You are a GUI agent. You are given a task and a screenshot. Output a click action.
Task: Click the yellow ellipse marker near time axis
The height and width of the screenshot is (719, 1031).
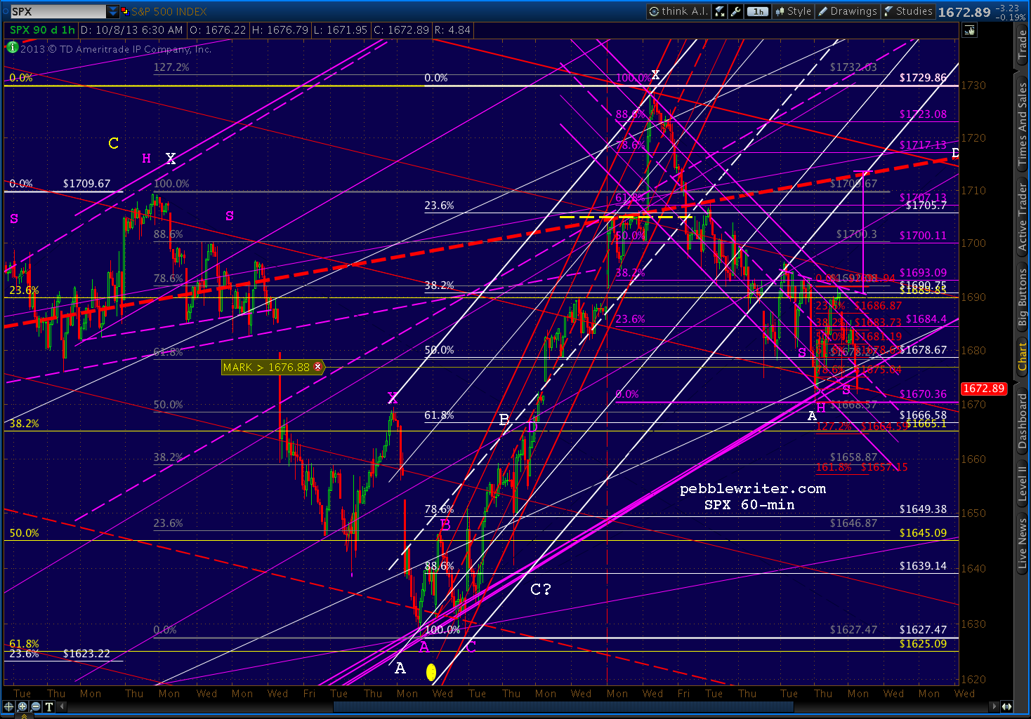tap(431, 672)
